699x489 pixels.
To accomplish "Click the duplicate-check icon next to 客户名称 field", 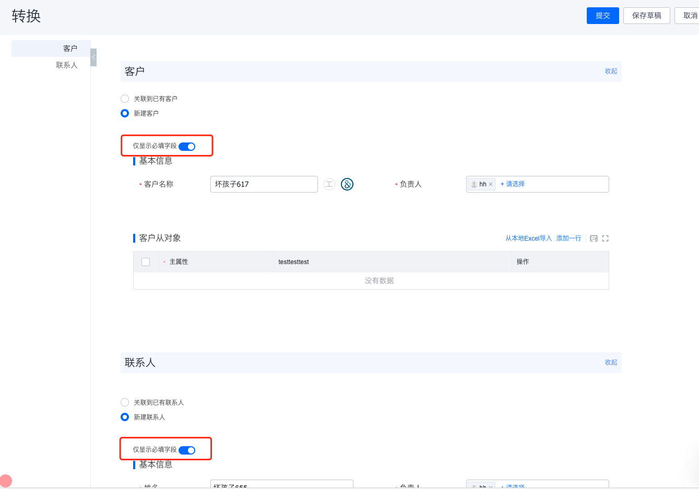I will tap(347, 184).
